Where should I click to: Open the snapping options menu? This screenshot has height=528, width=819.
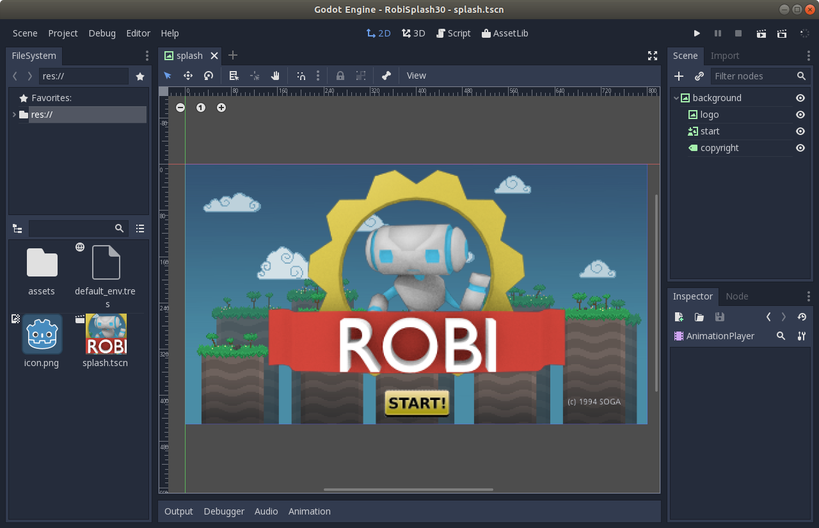click(x=318, y=76)
